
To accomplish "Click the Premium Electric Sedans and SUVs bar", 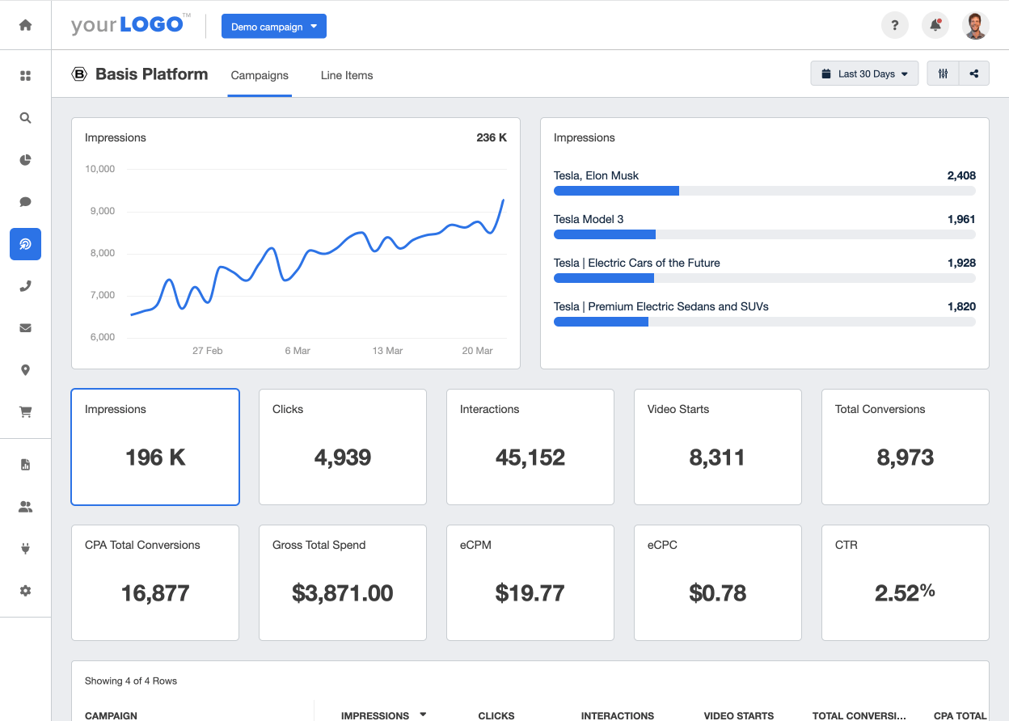I will pos(765,322).
